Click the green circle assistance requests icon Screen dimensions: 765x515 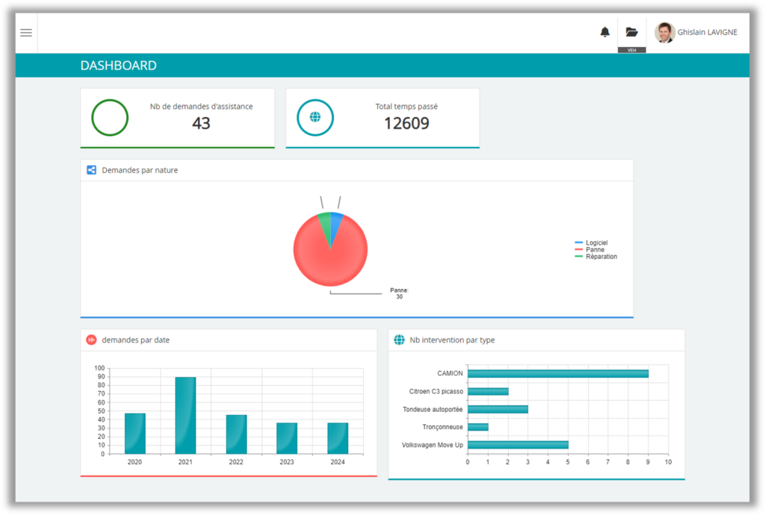(x=110, y=118)
